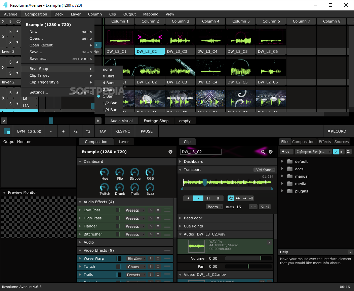Open Twitch Chaos preset dropdown
Screen dimensions: 354x291
(x=136, y=267)
